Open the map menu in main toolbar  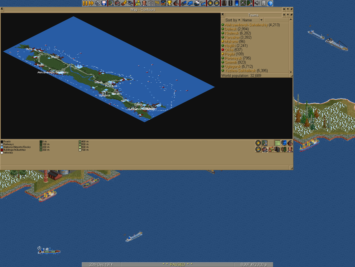point(111,3)
